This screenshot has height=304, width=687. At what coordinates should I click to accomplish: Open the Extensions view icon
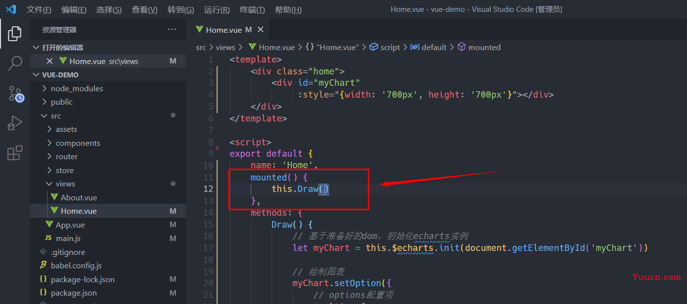coord(15,153)
